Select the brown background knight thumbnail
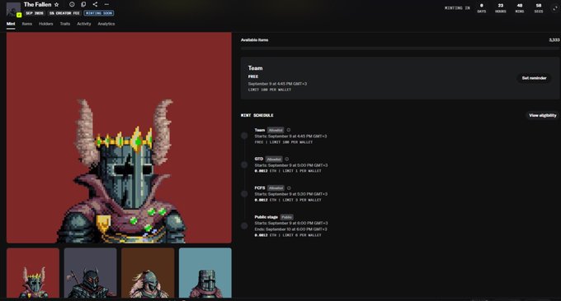This screenshot has width=561, height=301. 148,273
